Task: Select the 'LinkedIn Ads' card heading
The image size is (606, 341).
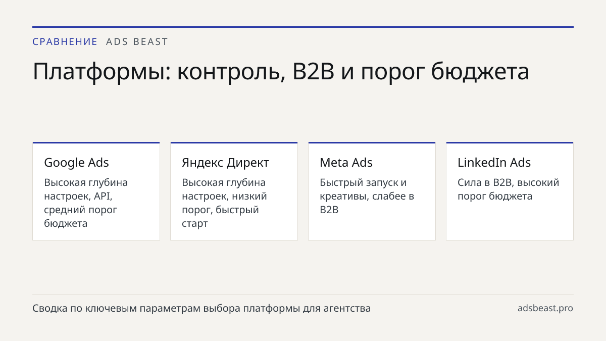Action: (494, 163)
